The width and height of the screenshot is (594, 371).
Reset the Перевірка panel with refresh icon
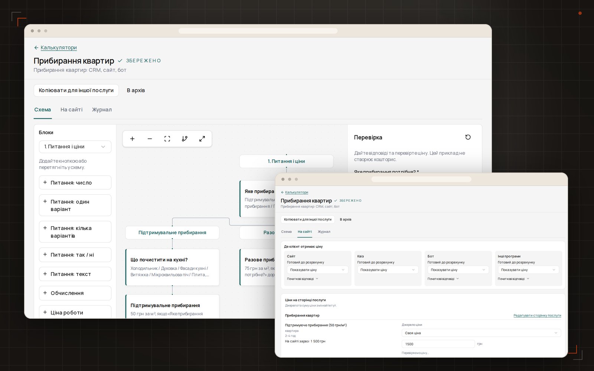(x=468, y=137)
